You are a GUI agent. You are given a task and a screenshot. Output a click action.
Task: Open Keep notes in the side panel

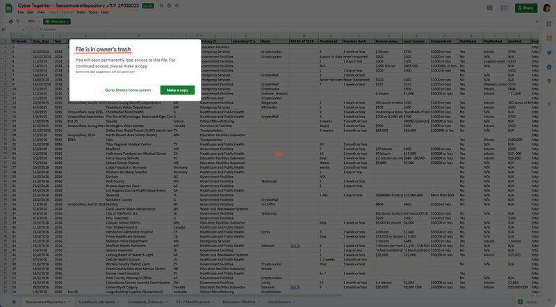(x=549, y=38)
